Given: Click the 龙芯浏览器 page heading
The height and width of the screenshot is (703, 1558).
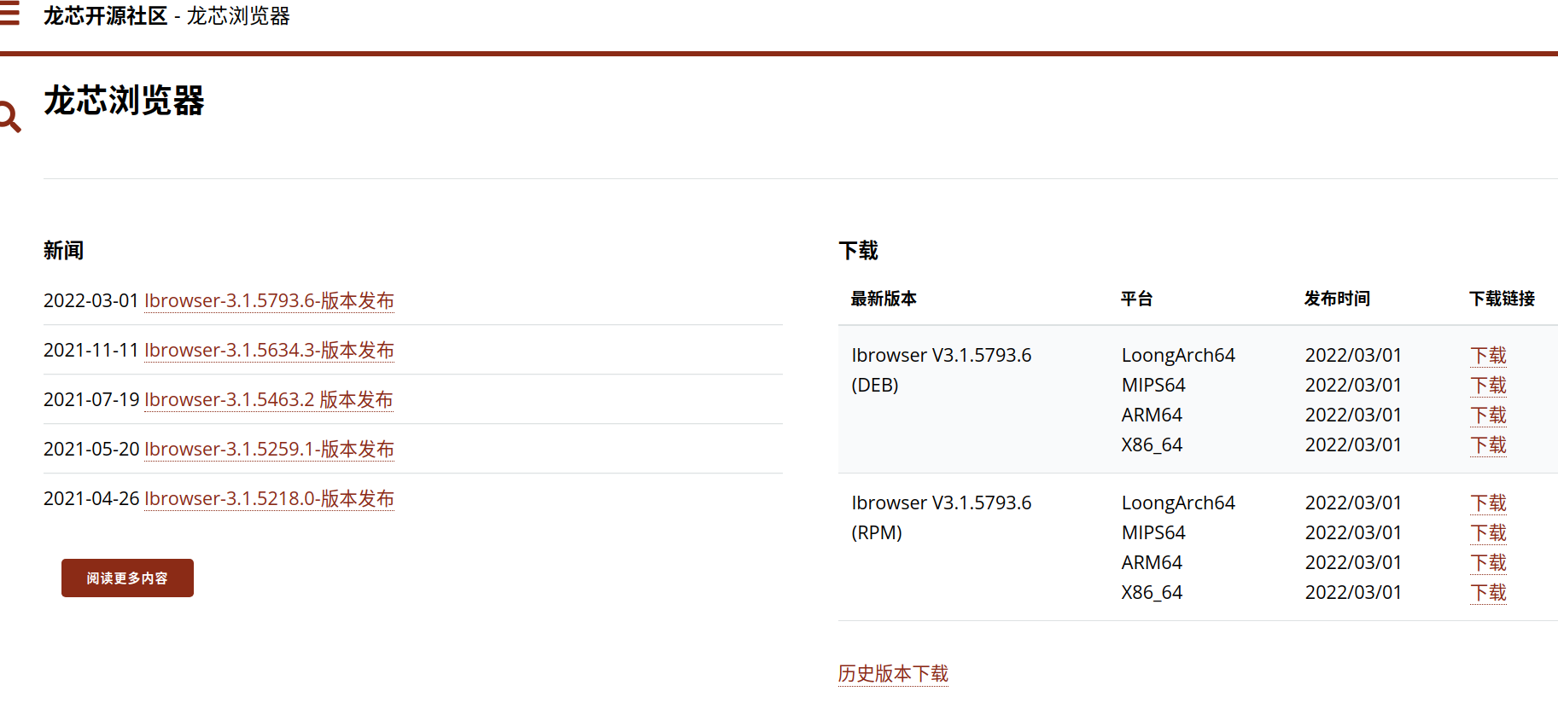Looking at the screenshot, I should (125, 101).
